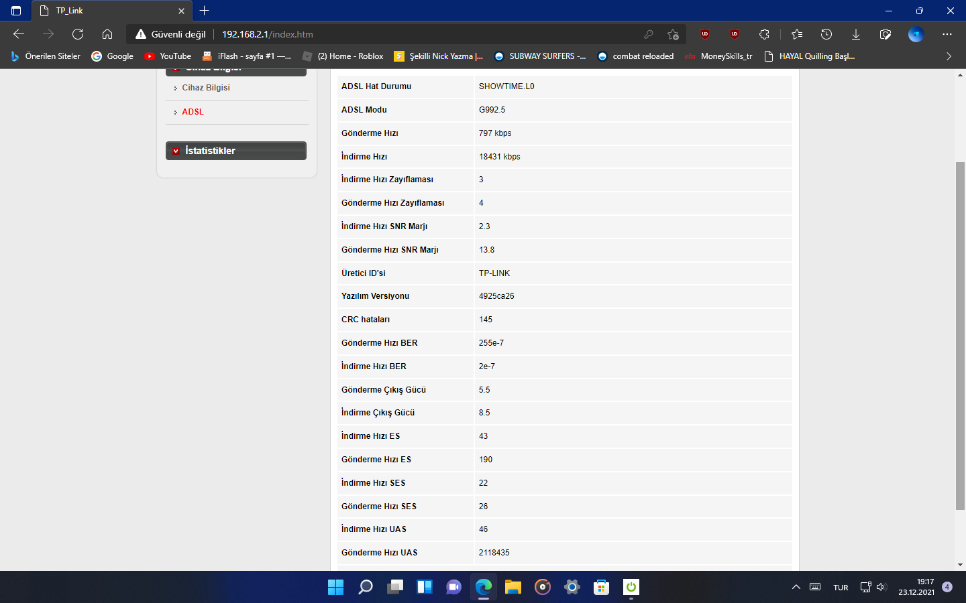
Task: Open the Edge profile avatar
Action: [x=916, y=34]
